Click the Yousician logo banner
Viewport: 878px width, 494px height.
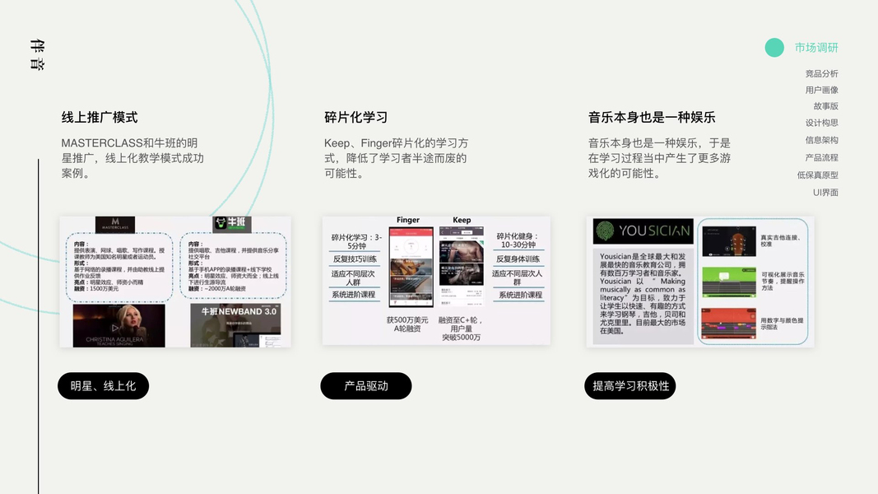[x=643, y=231]
